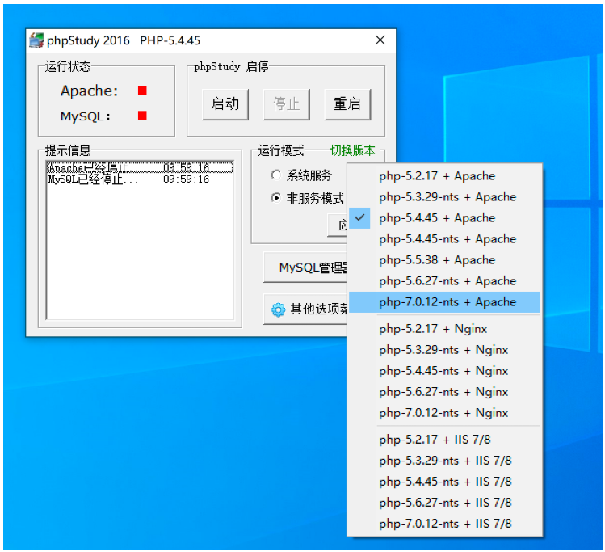This screenshot has height=552, width=605.
Task: Click the red MySQL status indicator
Action: click(x=142, y=116)
